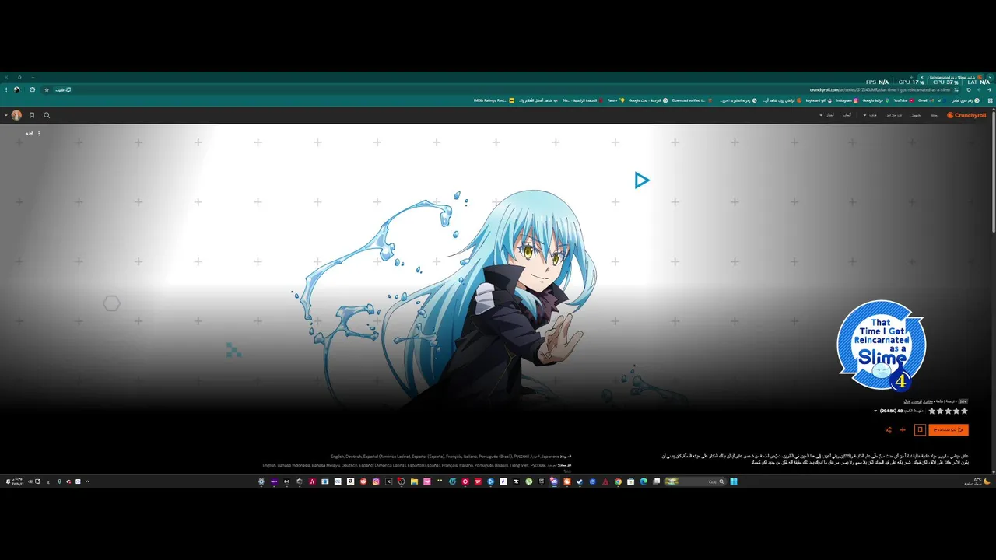Open the keyboard gif bookmark

point(819,100)
